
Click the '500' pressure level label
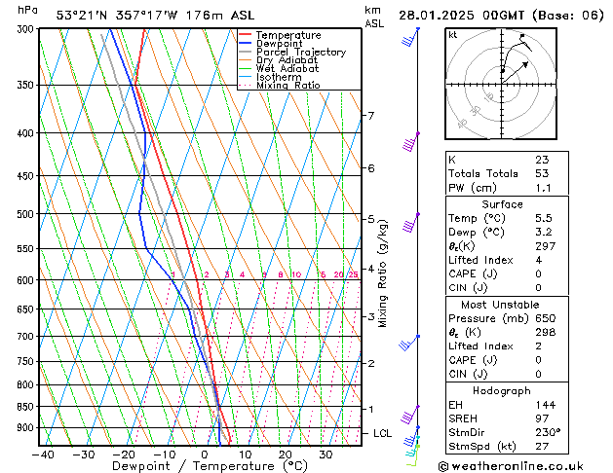point(27,214)
